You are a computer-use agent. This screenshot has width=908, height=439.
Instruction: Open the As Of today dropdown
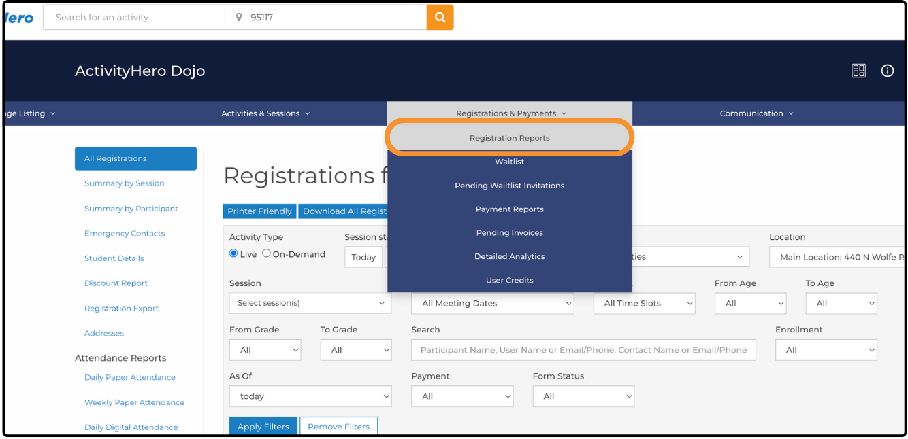(x=310, y=396)
